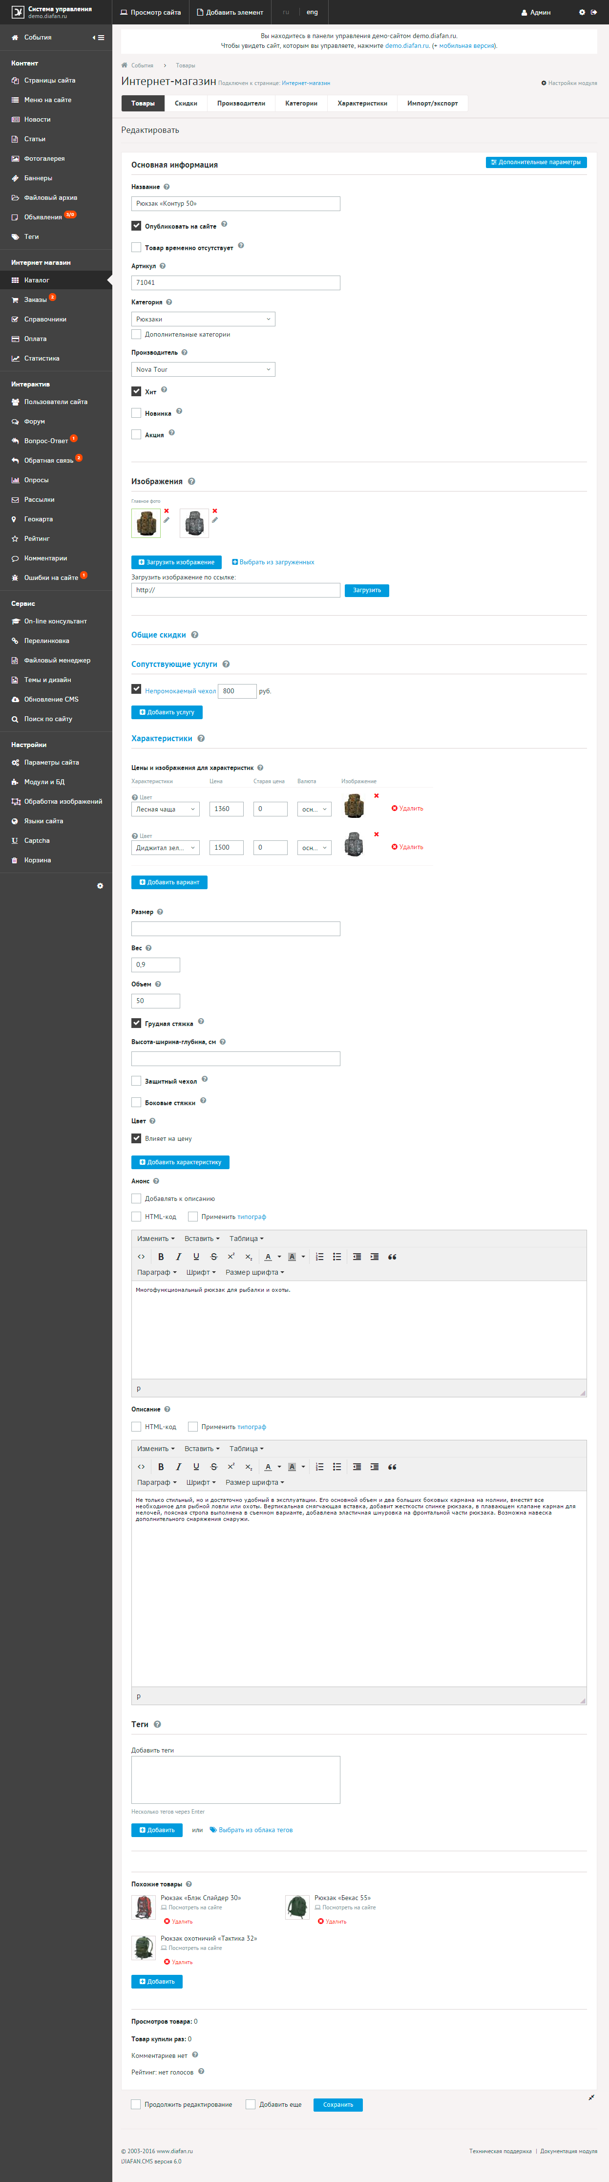
Task: Check Продолжить редактирование checkbox
Action: [x=136, y=2104]
